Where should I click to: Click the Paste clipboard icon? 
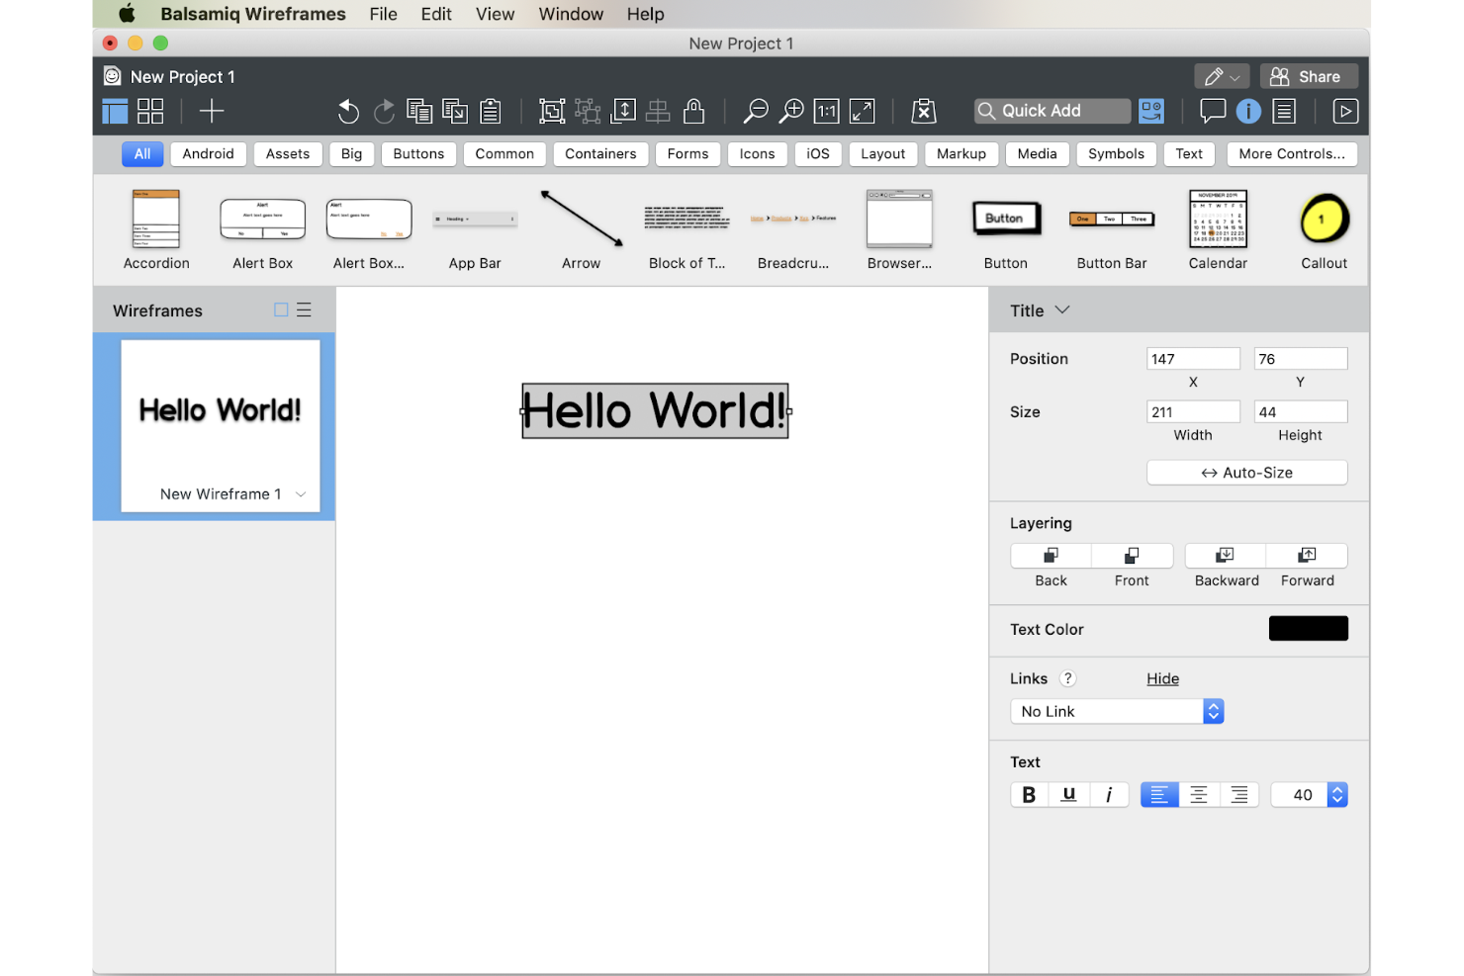pos(490,111)
